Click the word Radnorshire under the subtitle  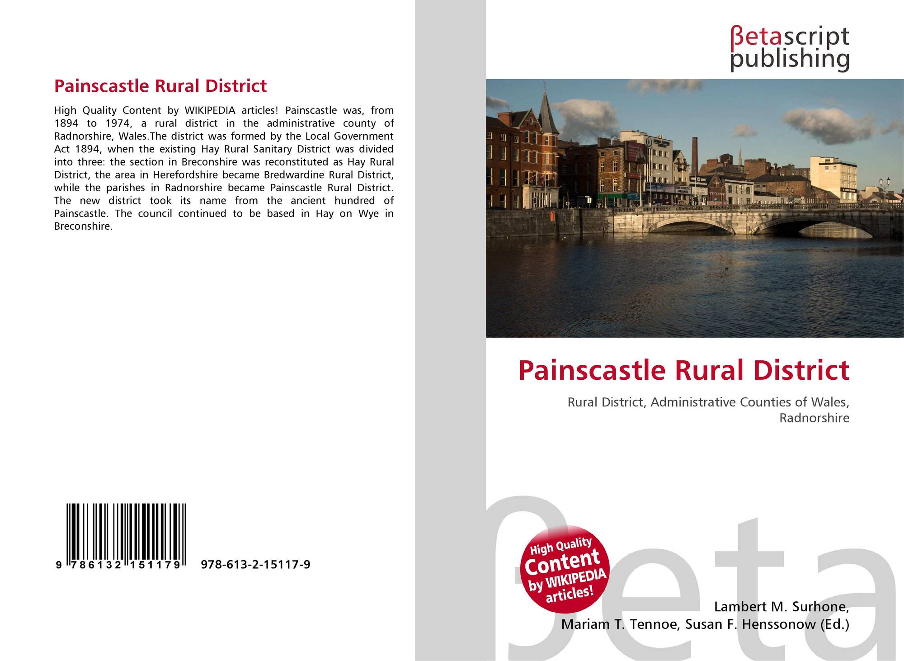pyautogui.click(x=814, y=418)
